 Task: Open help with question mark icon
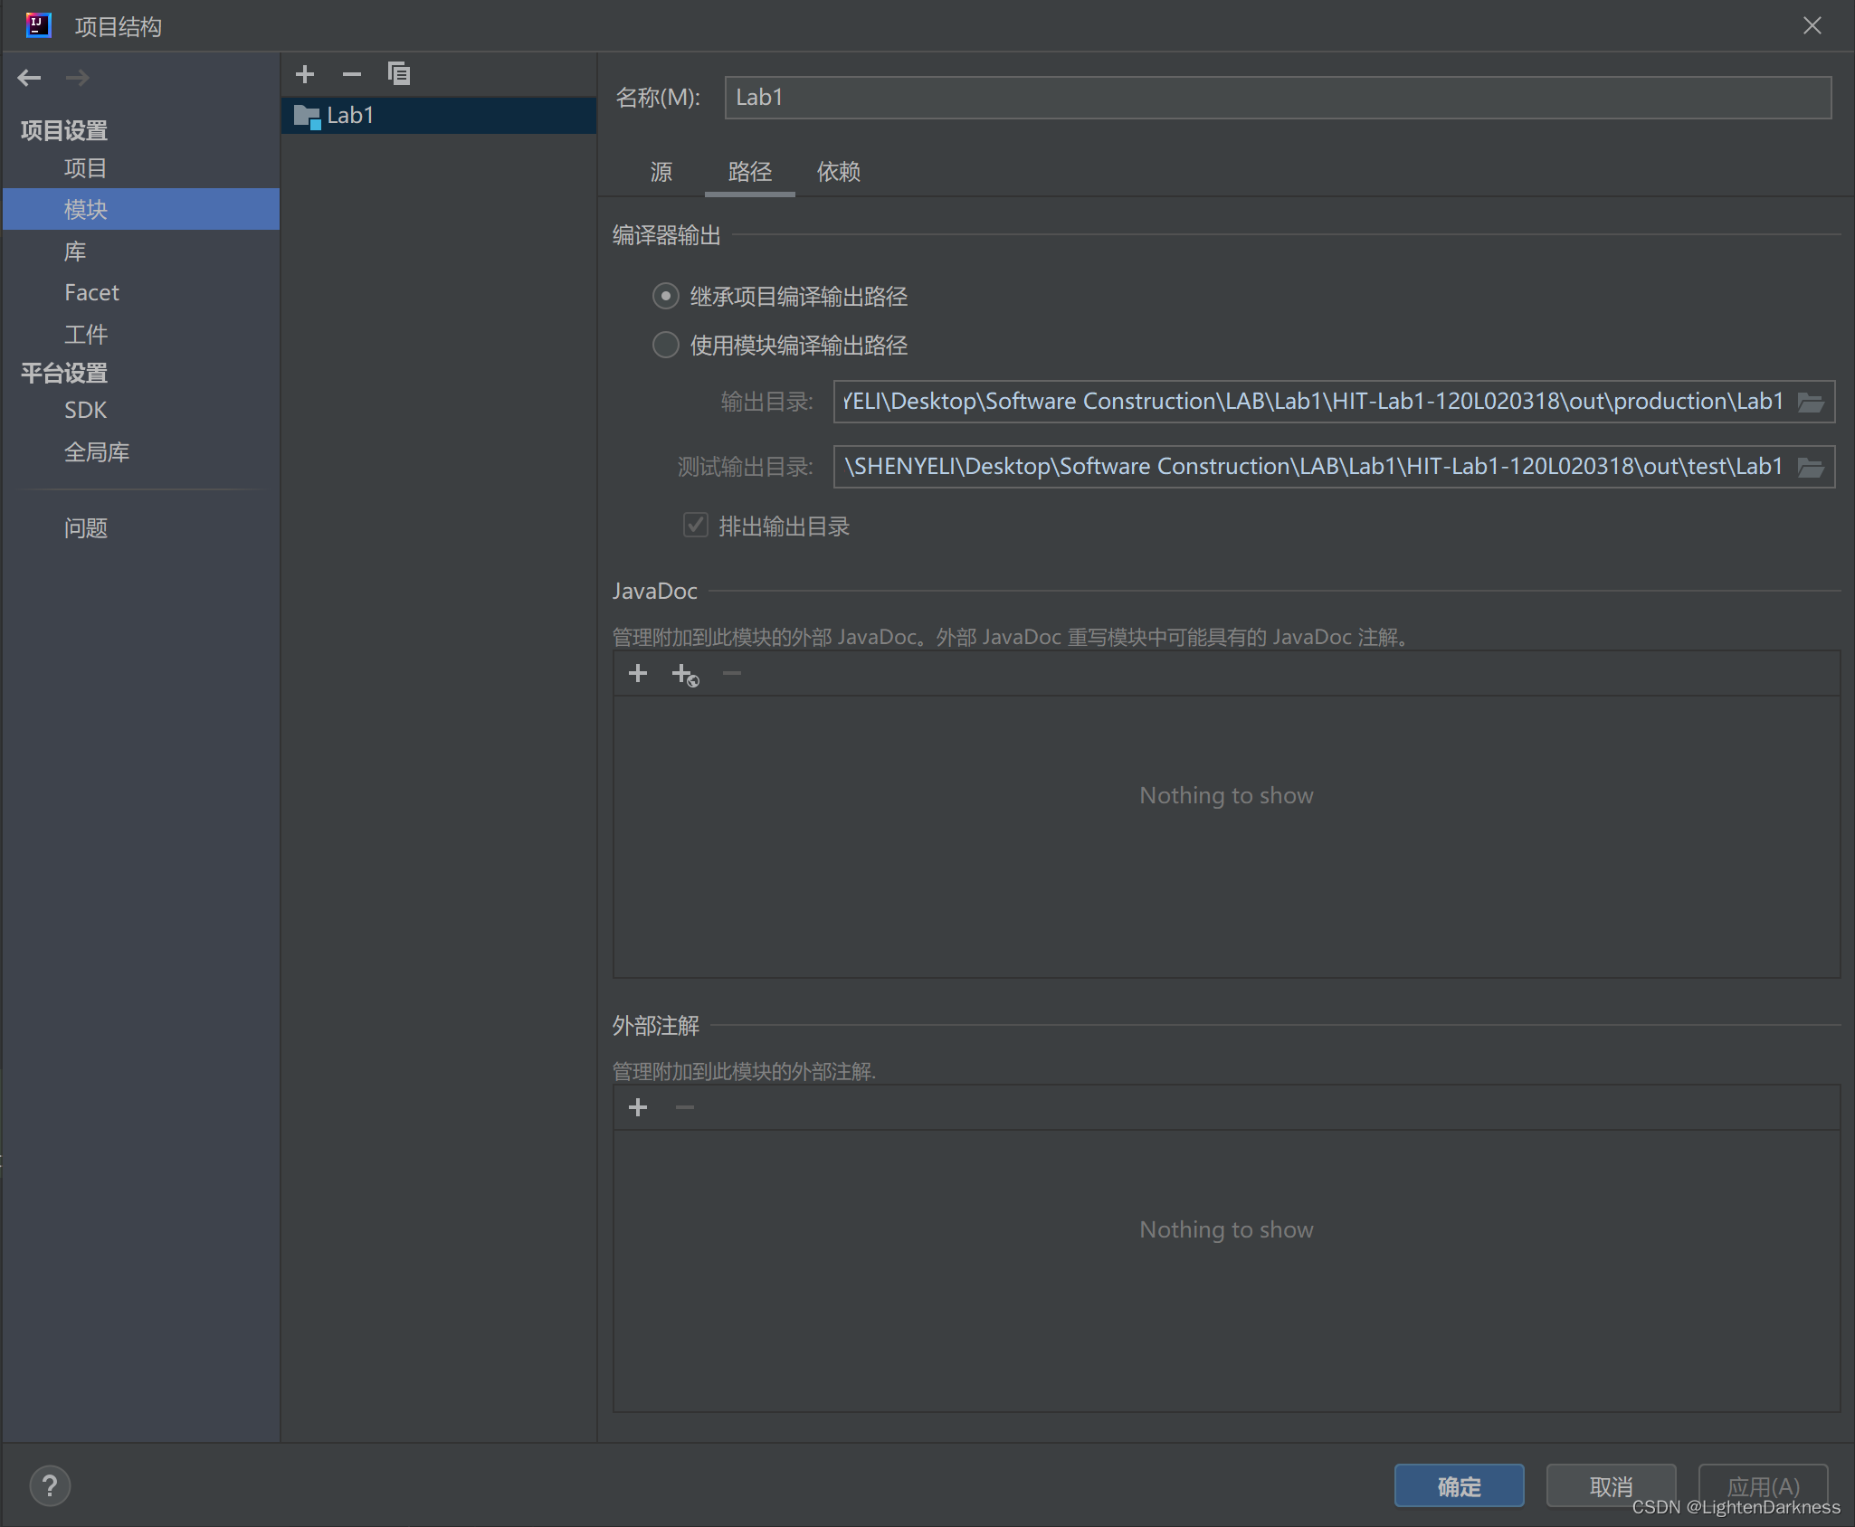(50, 1486)
